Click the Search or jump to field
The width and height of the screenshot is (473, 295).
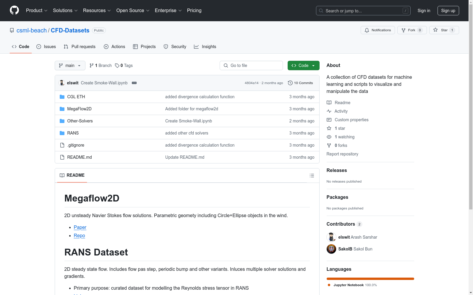coord(363,11)
